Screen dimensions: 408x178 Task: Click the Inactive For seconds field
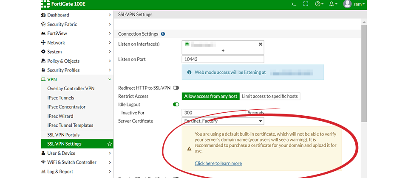[x=214, y=113]
